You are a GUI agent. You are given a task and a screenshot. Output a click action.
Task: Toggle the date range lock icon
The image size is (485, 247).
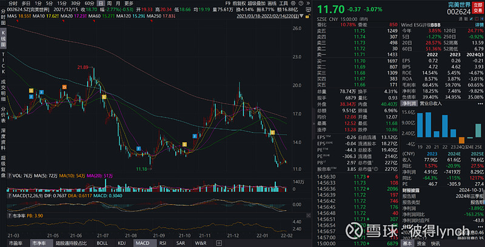coord(307,16)
